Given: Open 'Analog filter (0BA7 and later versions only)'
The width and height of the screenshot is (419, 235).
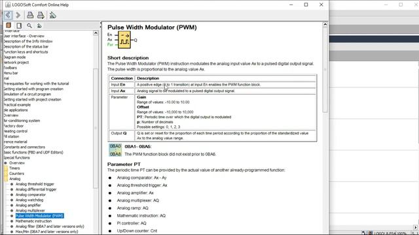Looking at the screenshot, I should (x=50, y=227).
